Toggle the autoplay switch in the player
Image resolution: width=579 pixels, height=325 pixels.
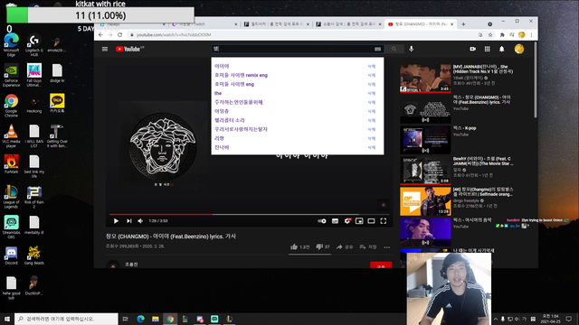click(322, 221)
